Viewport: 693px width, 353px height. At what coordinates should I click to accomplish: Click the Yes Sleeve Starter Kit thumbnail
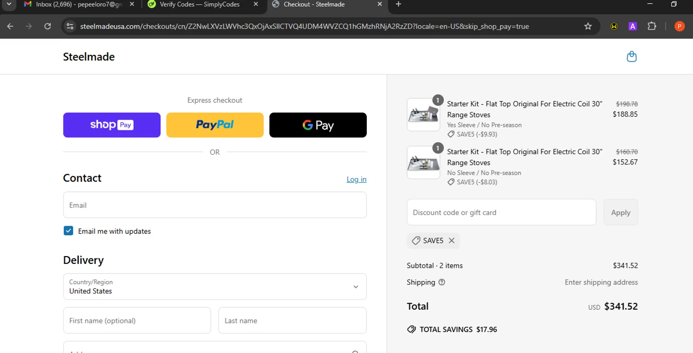(x=424, y=114)
